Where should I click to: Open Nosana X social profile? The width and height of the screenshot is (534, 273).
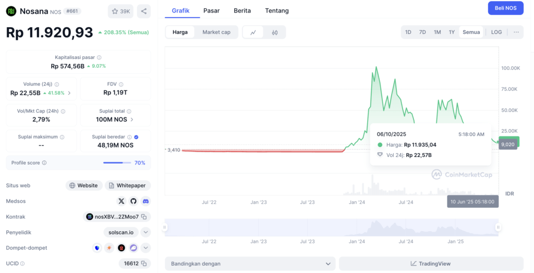pos(121,201)
